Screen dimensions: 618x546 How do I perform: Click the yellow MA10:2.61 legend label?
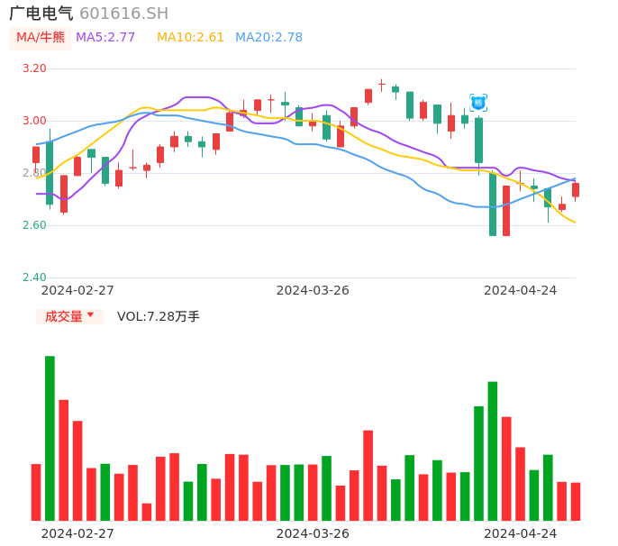[190, 38]
